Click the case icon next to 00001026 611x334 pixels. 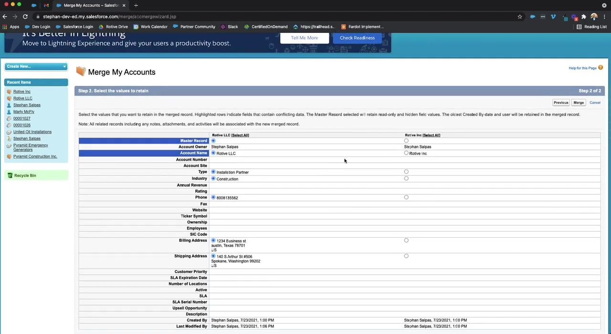pyautogui.click(x=9, y=125)
